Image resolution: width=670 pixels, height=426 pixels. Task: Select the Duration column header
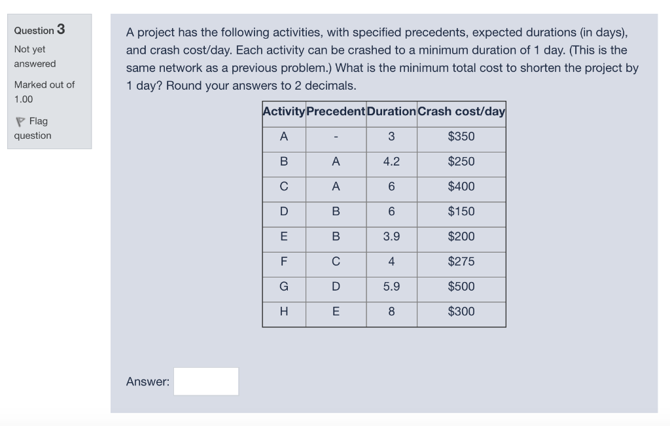[x=391, y=111]
